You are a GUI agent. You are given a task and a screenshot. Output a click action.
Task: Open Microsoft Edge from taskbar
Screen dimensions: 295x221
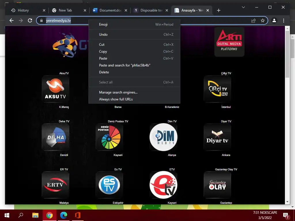(x=64, y=215)
